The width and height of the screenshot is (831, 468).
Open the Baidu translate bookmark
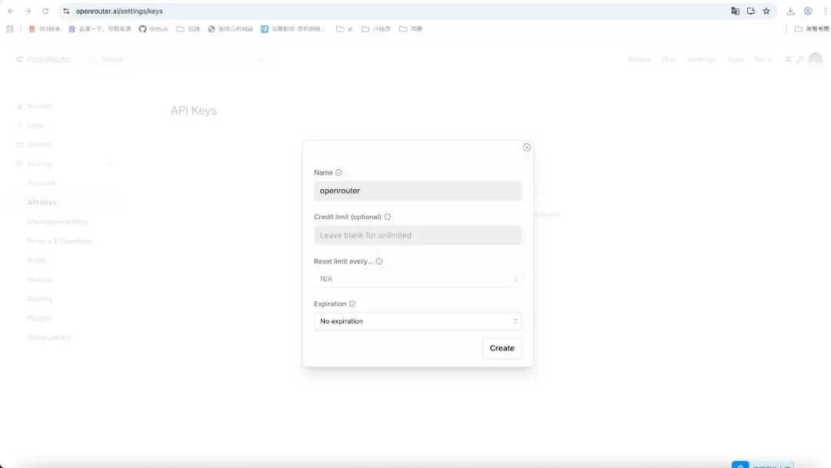pos(293,29)
